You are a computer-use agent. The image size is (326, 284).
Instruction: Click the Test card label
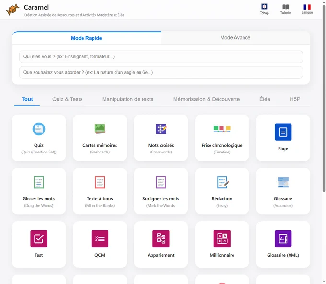tap(39, 255)
